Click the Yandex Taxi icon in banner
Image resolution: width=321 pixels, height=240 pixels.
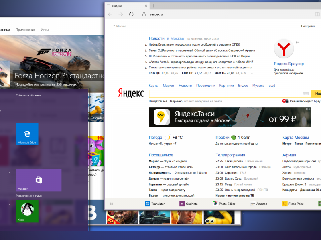(x=162, y=117)
